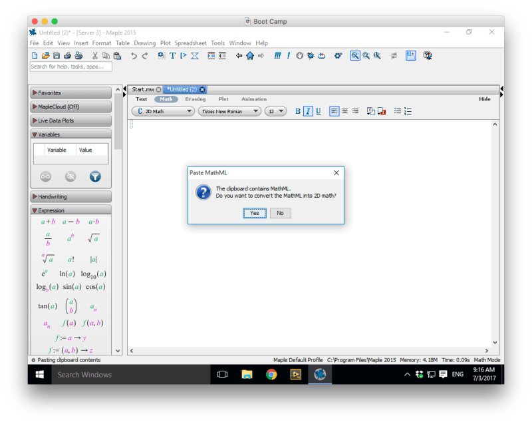Viewport: 532px width, 424px height.
Task: Toggle Underline formatting
Action: [319, 111]
